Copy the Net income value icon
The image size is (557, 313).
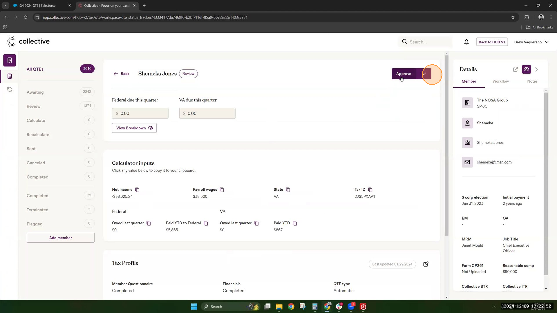point(137,190)
